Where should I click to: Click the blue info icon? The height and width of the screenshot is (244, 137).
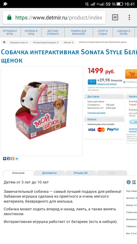128,182
